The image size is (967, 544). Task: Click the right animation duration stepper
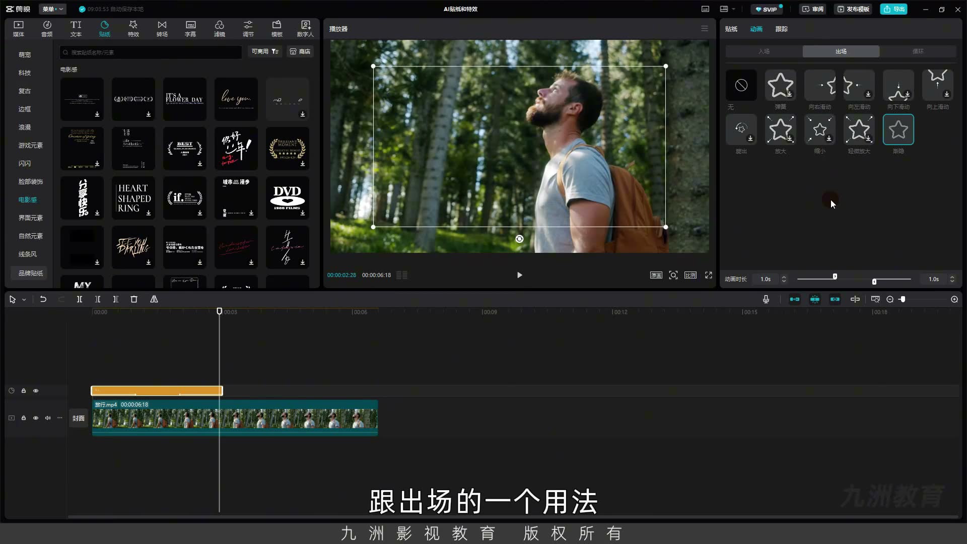click(952, 279)
